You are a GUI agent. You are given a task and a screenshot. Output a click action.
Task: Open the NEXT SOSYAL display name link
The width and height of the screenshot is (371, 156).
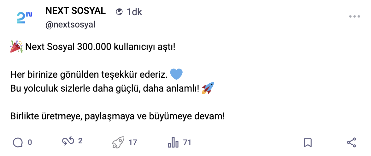pos(76,11)
